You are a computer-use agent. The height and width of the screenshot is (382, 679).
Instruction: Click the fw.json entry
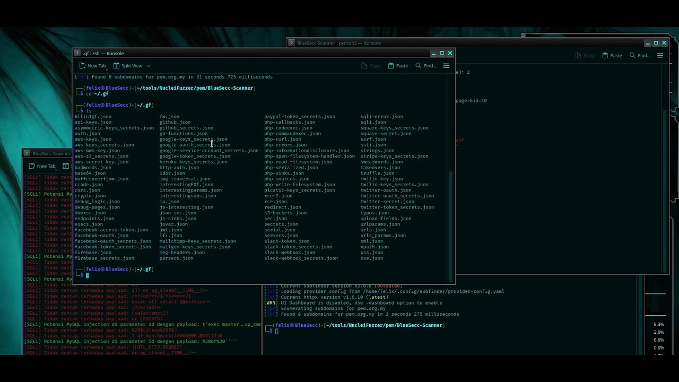pos(169,117)
